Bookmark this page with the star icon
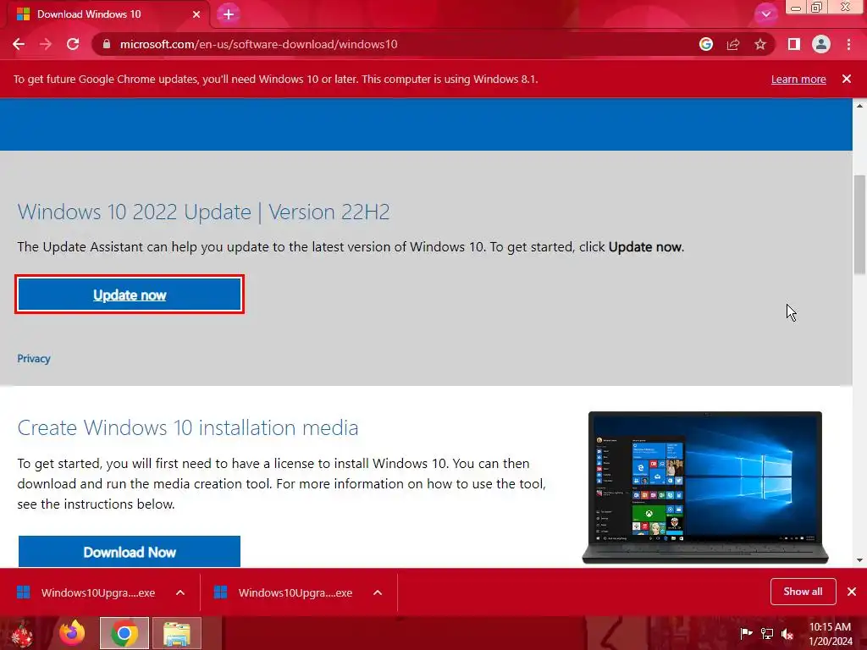867x650 pixels. click(760, 44)
